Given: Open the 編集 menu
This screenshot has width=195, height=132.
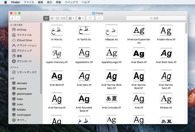Looking at the screenshot, I should tap(41, 2).
